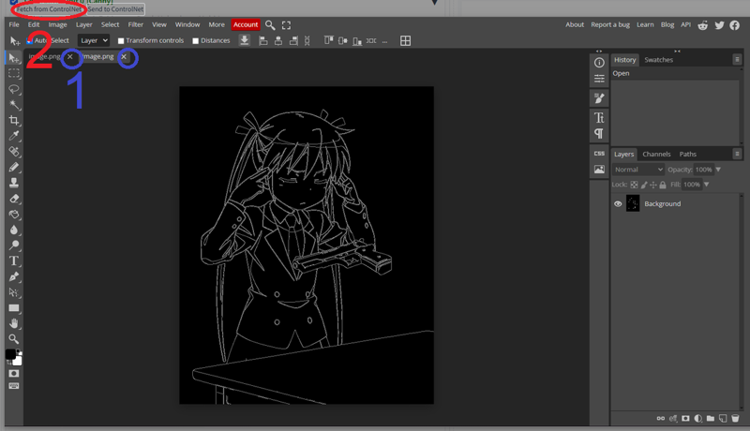The width and height of the screenshot is (750, 431).
Task: Select the Blur tool
Action: click(14, 230)
